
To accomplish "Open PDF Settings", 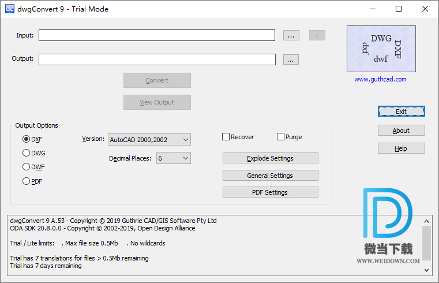I will point(270,192).
